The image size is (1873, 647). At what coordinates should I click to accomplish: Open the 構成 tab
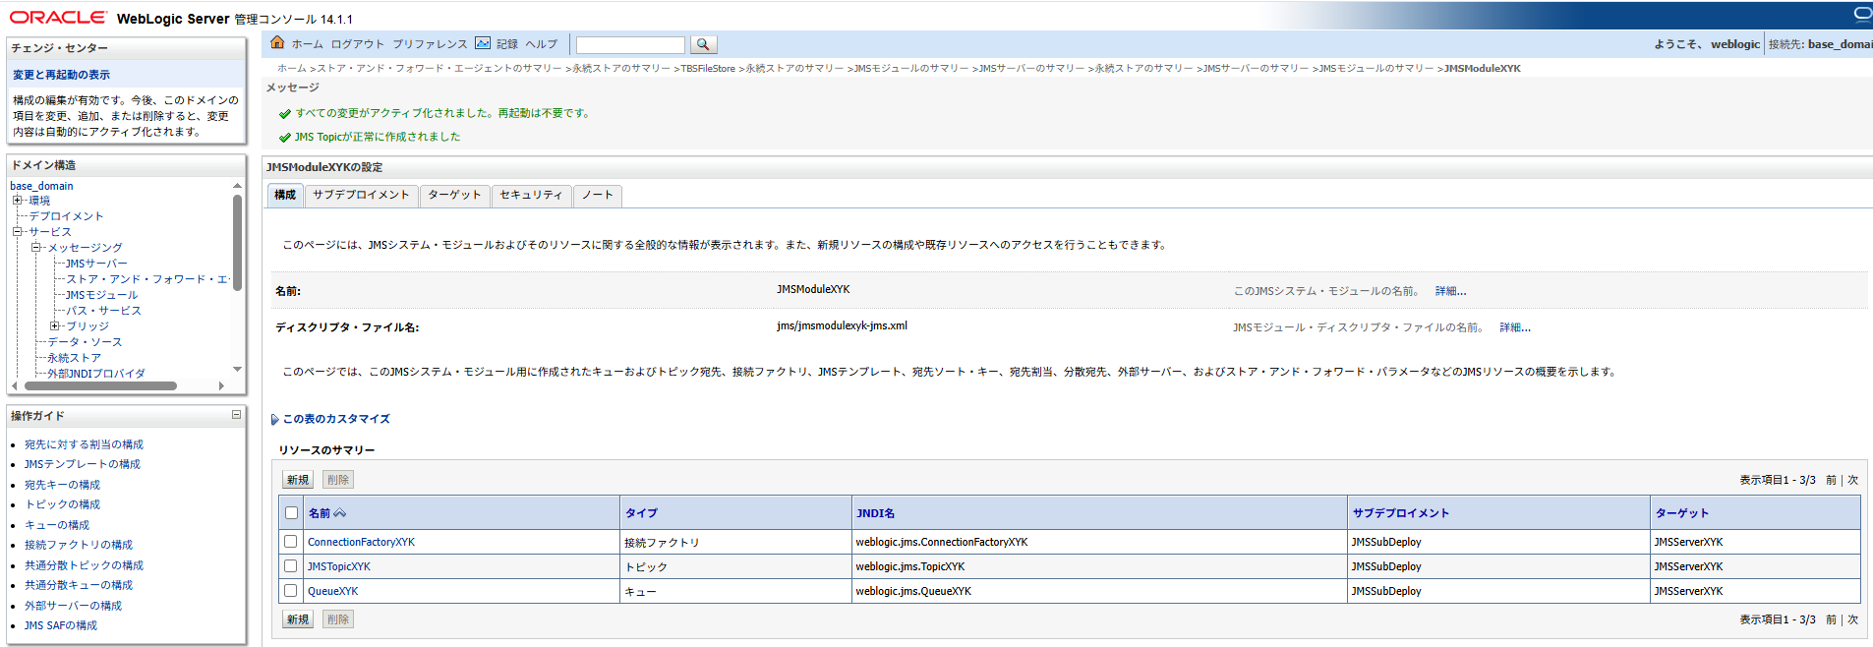(285, 195)
